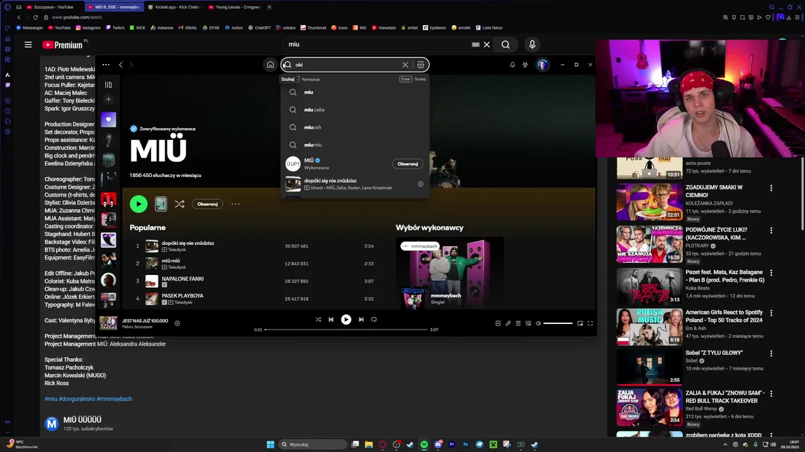Go to Spotify Home with house icon

(x=270, y=65)
